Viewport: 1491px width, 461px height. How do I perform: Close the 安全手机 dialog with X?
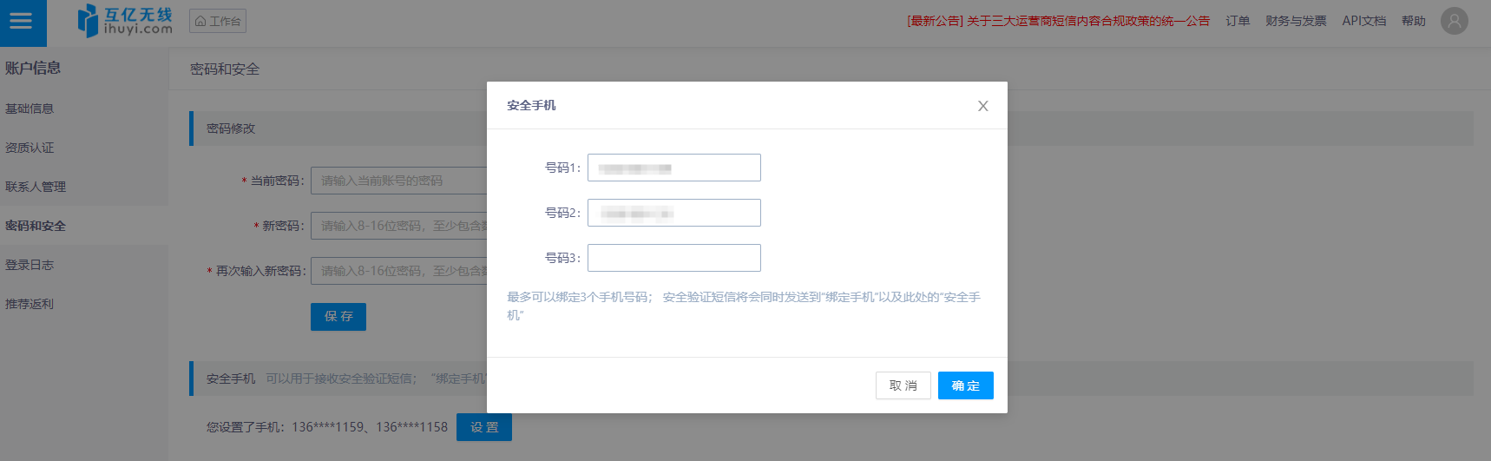(982, 106)
